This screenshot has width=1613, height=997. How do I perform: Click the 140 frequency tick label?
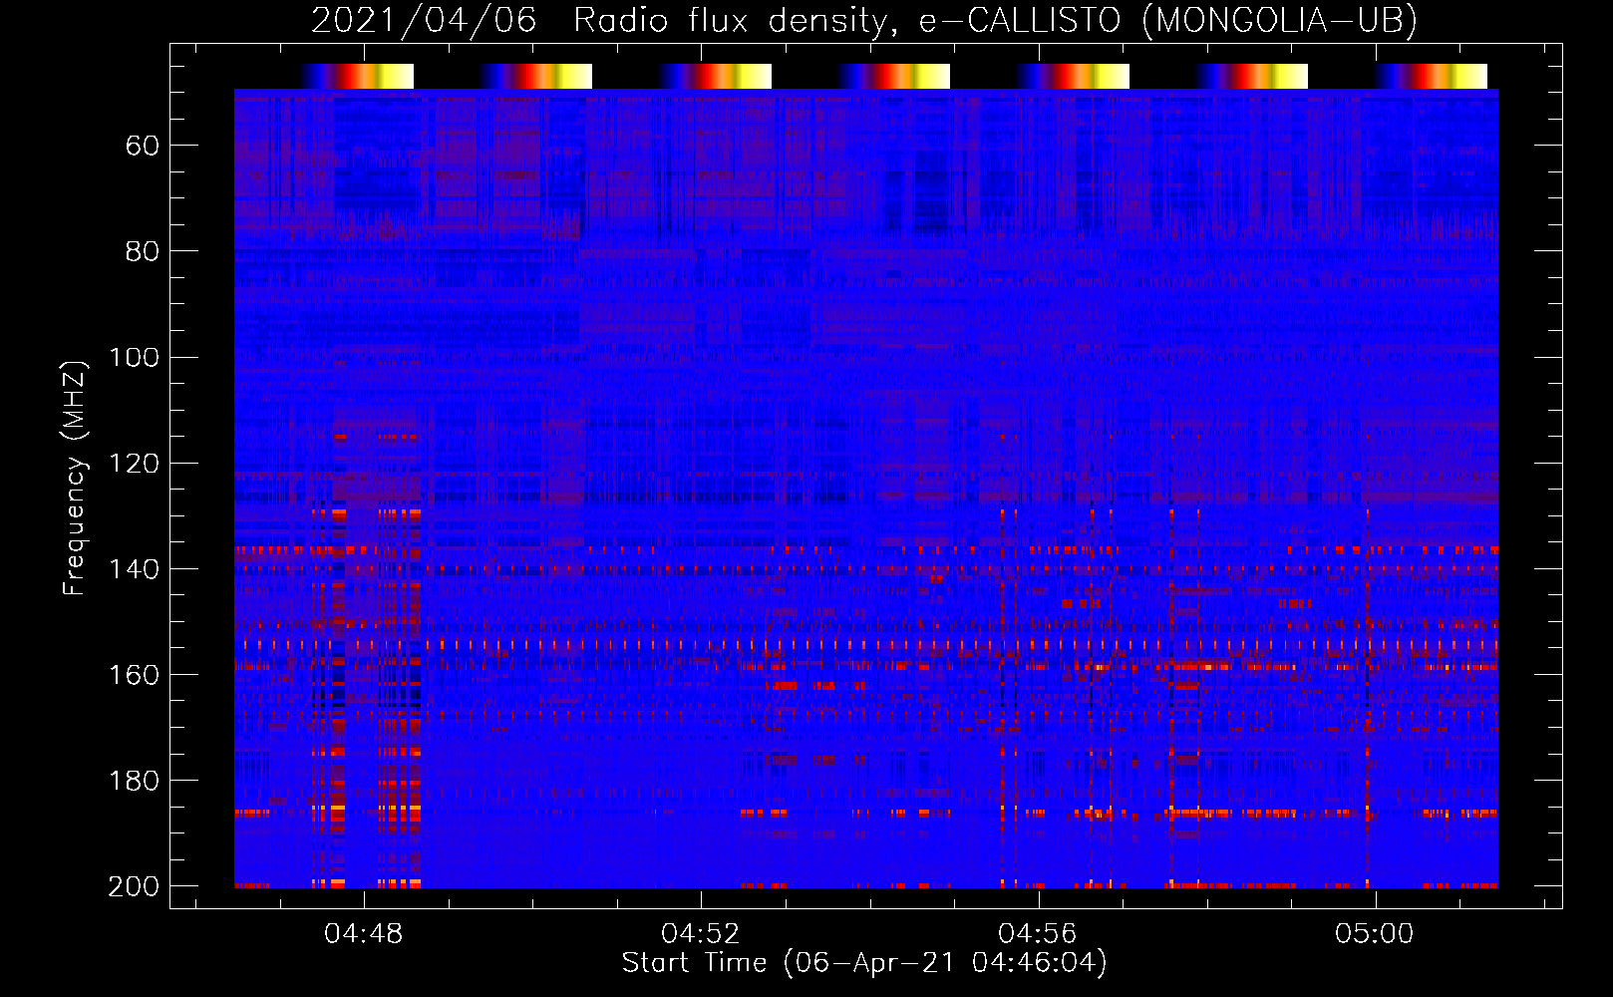tap(134, 569)
